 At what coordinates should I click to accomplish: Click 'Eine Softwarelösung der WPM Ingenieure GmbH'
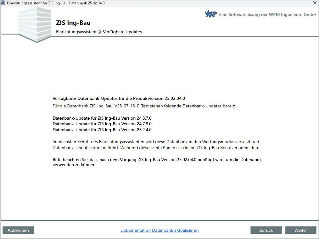(x=268, y=14)
